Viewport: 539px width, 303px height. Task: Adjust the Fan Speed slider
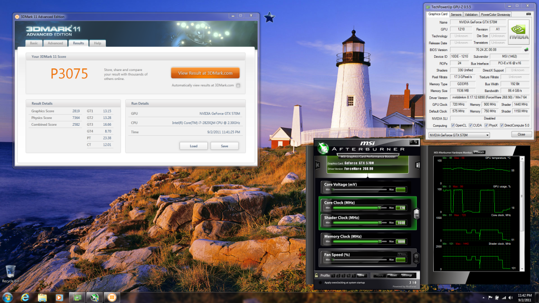[360, 260]
